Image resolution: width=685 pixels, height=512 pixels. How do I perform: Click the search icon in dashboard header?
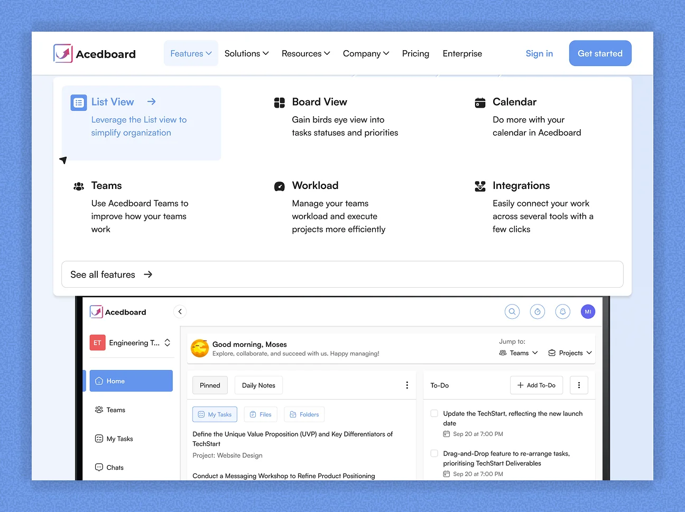coord(512,312)
